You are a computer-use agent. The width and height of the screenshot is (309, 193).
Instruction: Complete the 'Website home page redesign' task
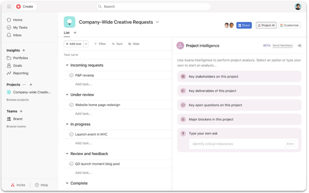pos(71,104)
